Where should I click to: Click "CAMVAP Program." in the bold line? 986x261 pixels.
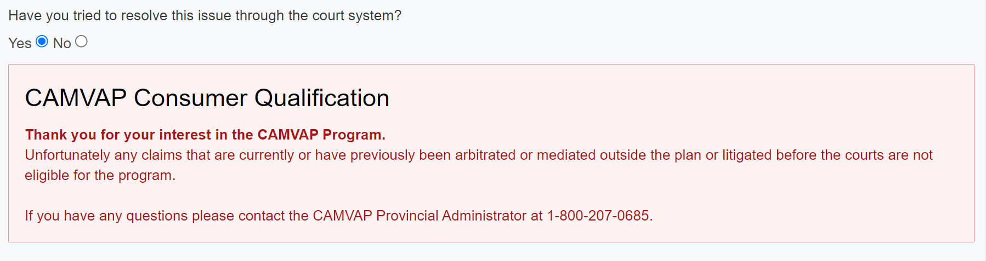[x=321, y=135]
